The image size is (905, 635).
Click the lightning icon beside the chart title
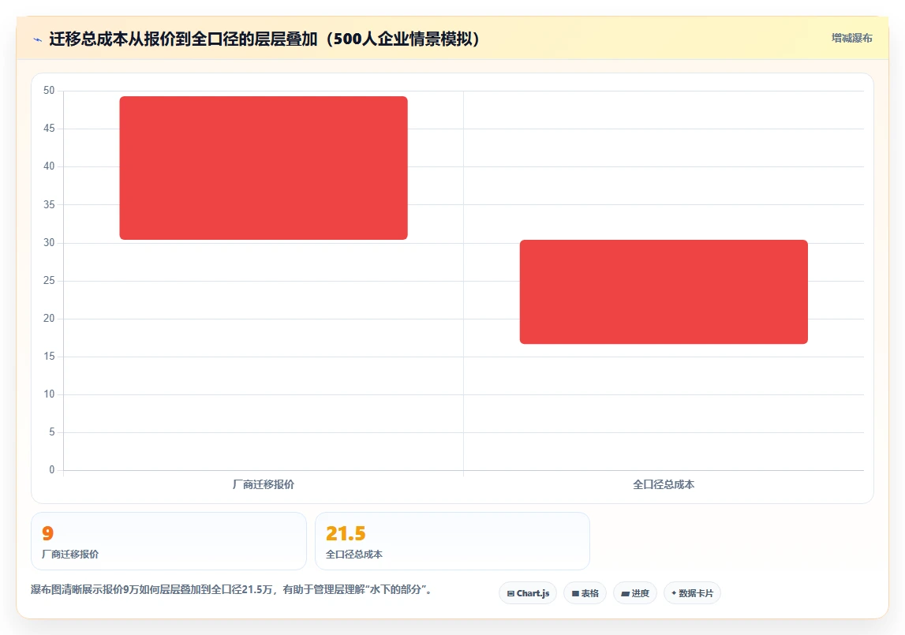(x=38, y=39)
